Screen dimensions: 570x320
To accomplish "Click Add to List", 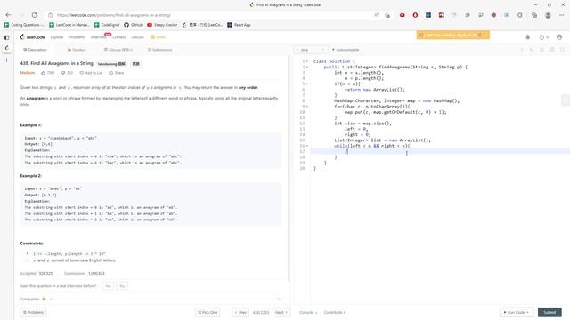I will (91, 73).
